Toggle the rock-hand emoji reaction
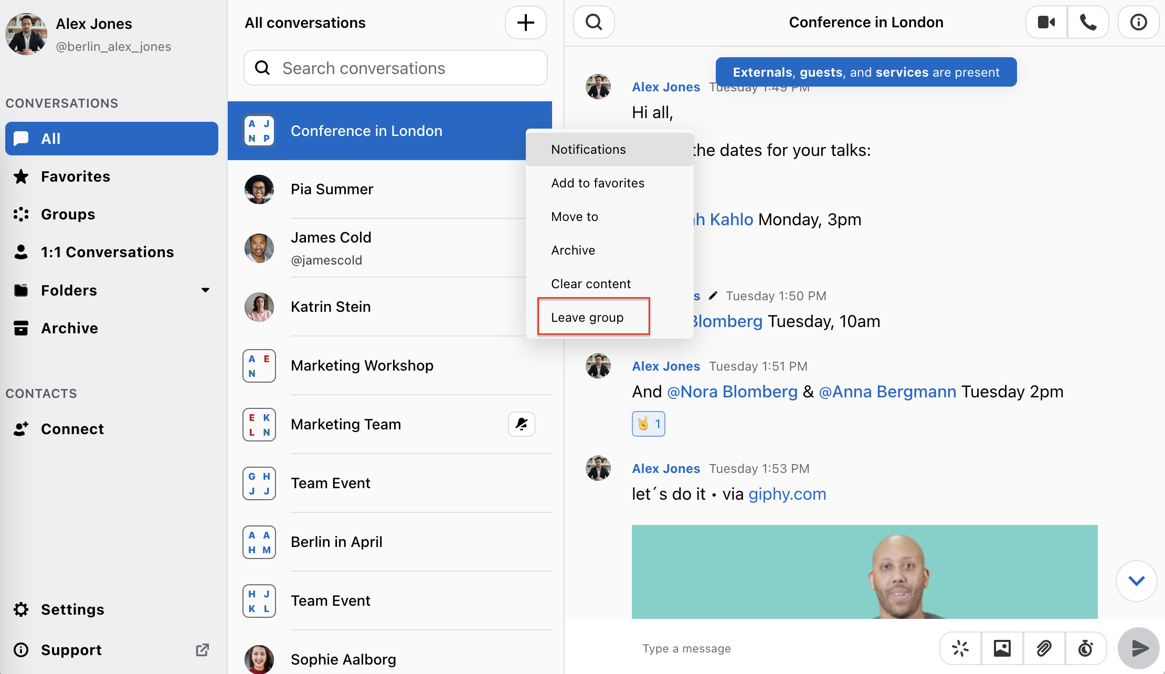Screen dimensions: 1165x674 click(x=649, y=424)
